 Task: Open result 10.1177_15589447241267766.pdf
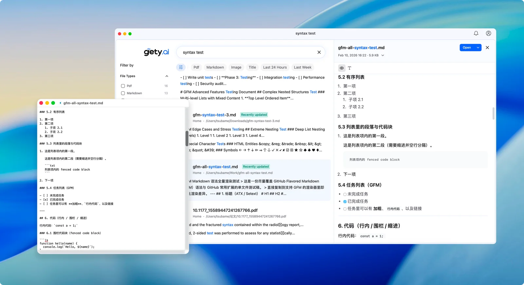(x=225, y=210)
